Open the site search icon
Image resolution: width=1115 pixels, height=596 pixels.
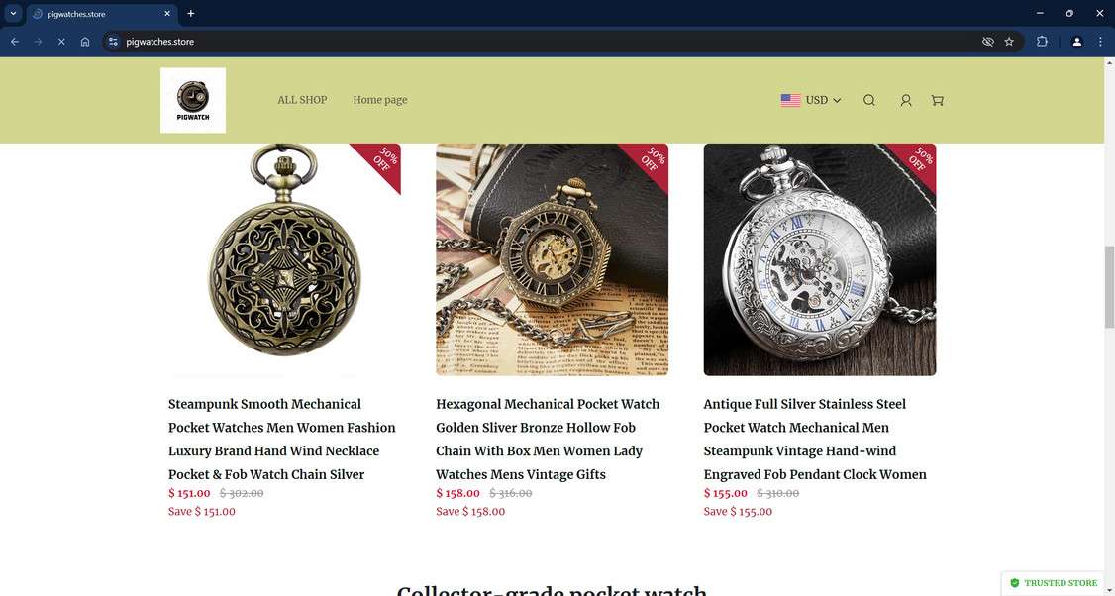(869, 100)
